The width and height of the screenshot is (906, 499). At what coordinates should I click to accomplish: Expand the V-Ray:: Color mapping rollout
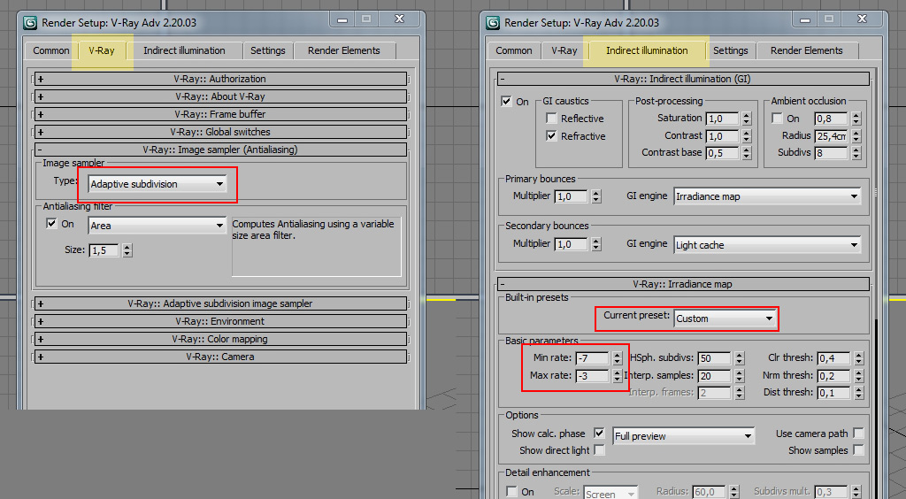point(220,339)
